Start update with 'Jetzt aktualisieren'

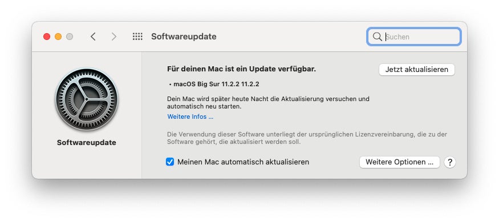(x=417, y=70)
